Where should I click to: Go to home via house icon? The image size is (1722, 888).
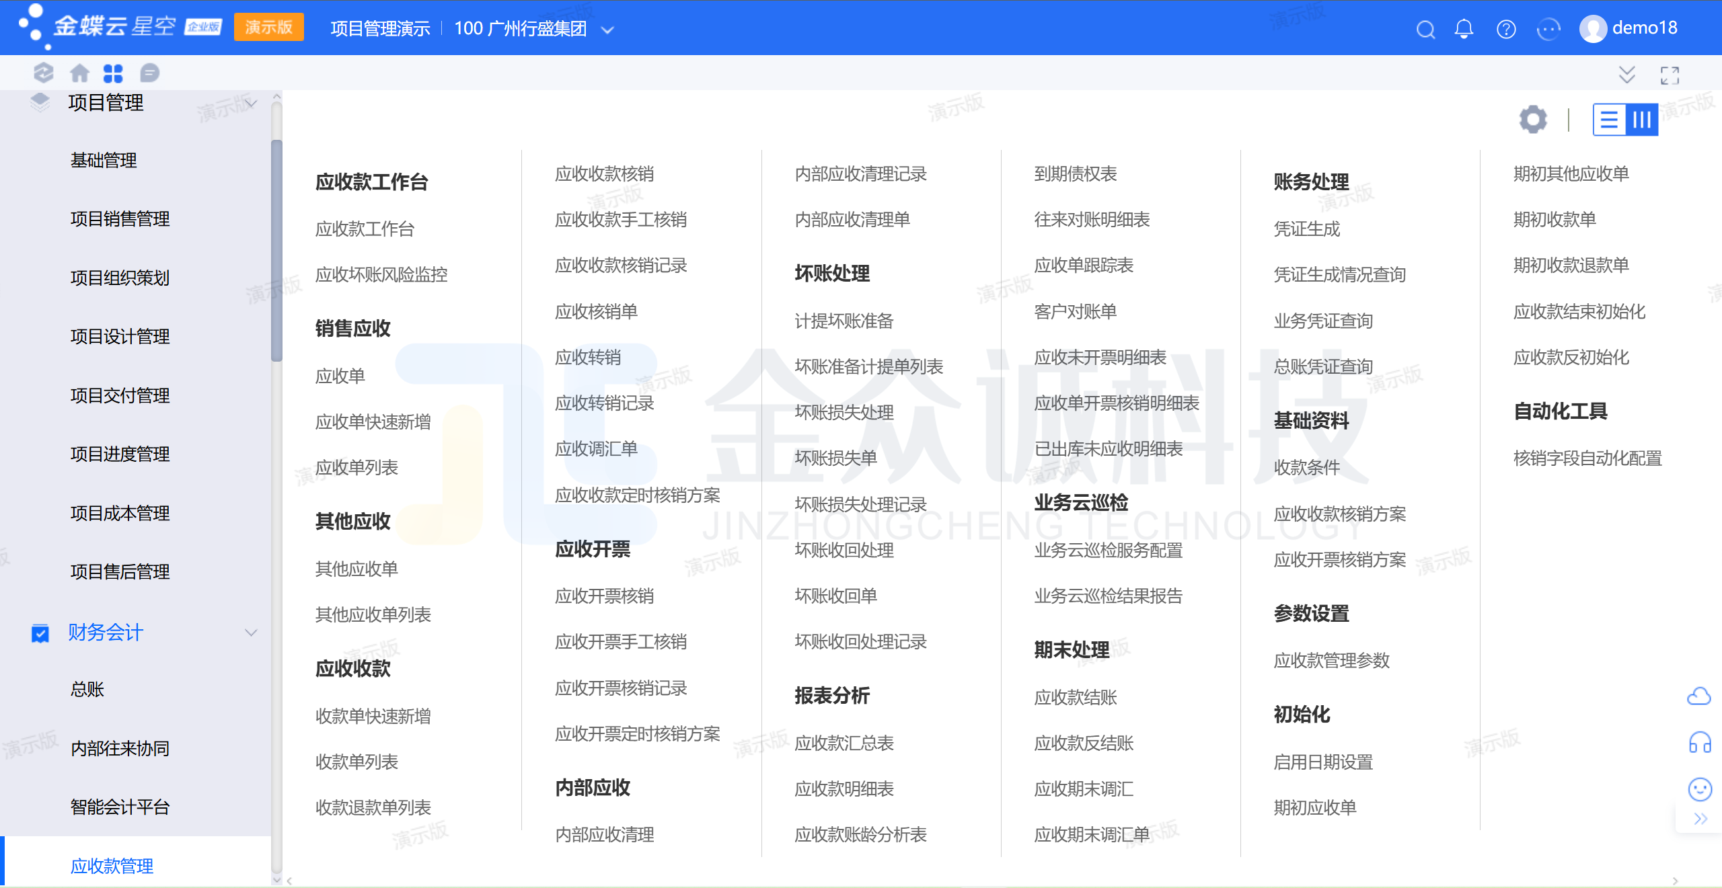(79, 73)
